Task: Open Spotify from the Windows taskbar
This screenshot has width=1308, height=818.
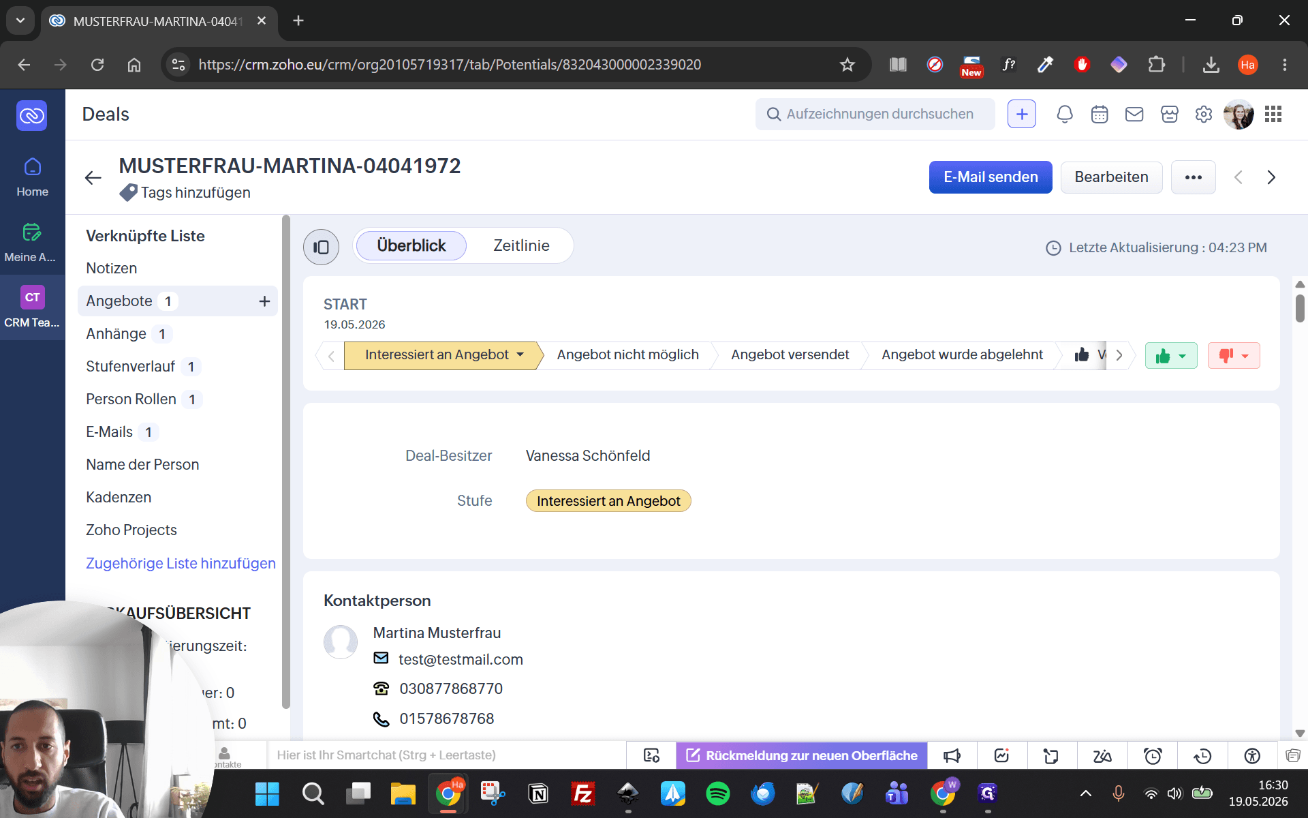Action: click(718, 793)
